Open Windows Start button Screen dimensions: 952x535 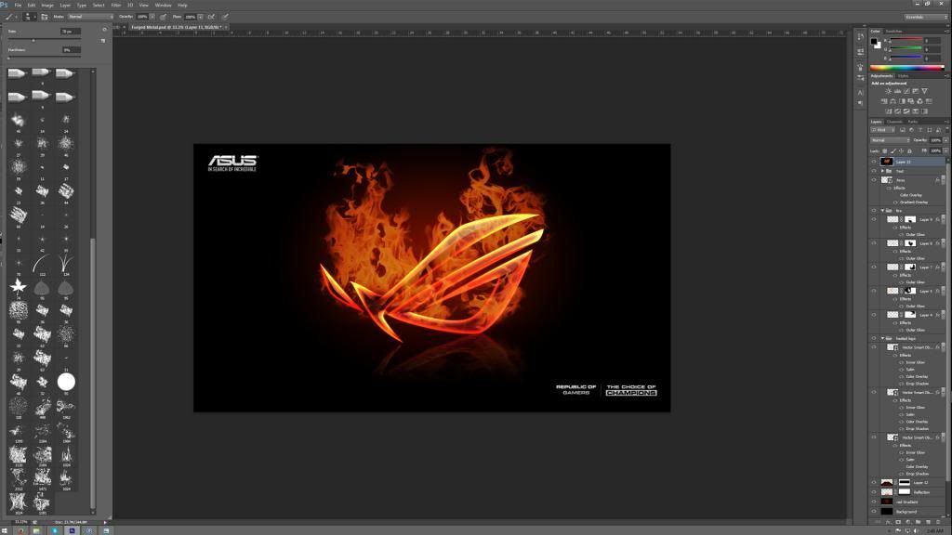(x=5, y=530)
